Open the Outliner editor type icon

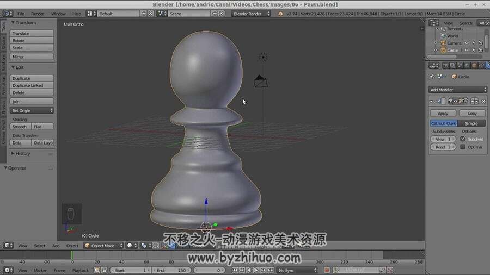[x=433, y=23]
